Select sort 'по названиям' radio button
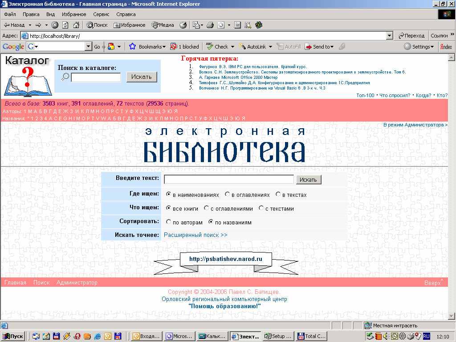 click(211, 222)
